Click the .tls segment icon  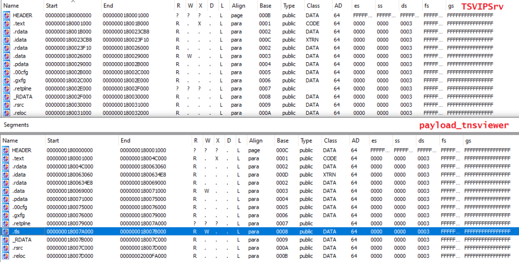point(6,232)
